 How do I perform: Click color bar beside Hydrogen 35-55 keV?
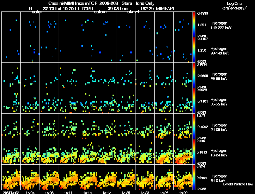[195, 101]
